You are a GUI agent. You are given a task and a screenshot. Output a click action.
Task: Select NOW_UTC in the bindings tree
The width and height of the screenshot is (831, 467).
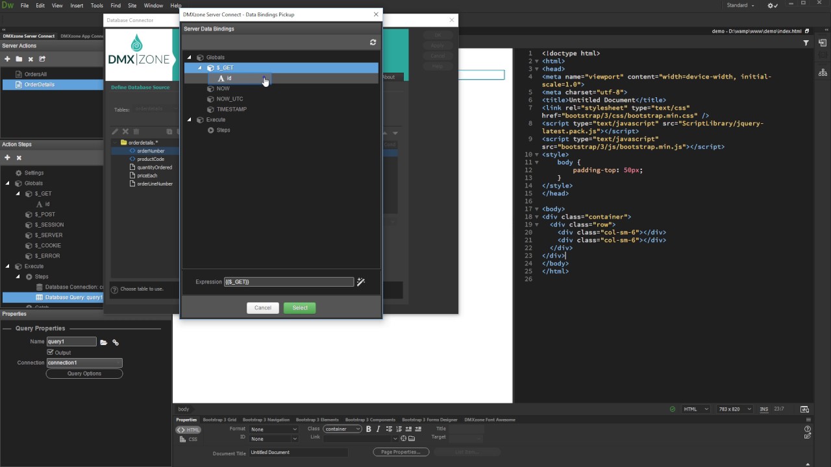pyautogui.click(x=230, y=99)
